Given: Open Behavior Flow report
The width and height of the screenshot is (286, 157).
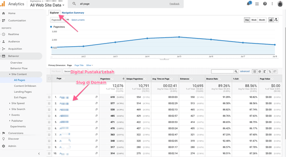Looking at the screenshot, I should [x=19, y=68].
